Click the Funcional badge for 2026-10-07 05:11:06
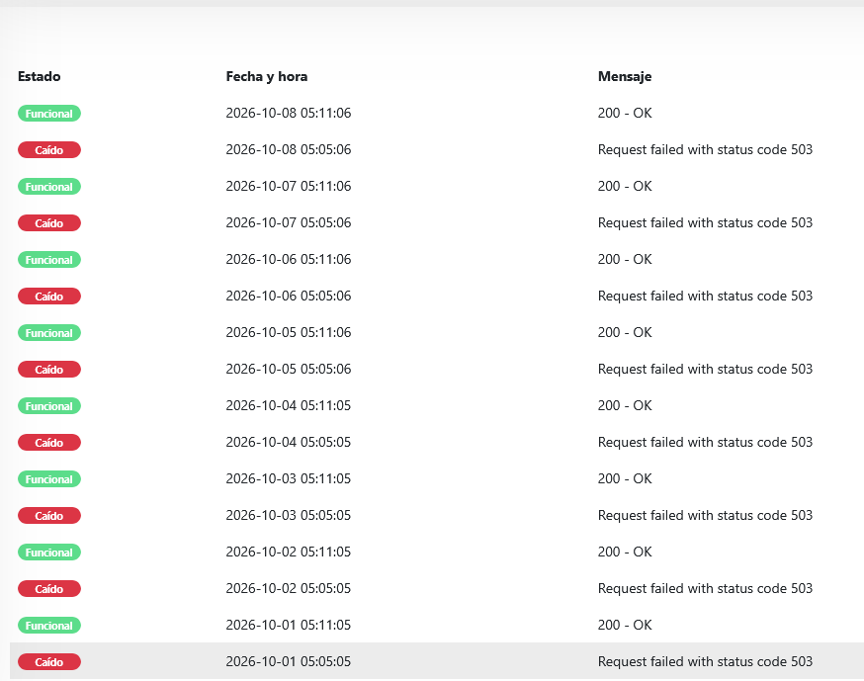Image resolution: width=864 pixels, height=681 pixels. pyautogui.click(x=49, y=187)
